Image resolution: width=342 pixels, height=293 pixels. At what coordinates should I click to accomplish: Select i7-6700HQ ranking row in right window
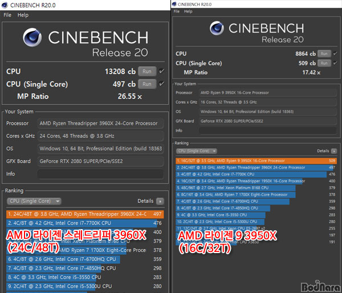pos(256,201)
